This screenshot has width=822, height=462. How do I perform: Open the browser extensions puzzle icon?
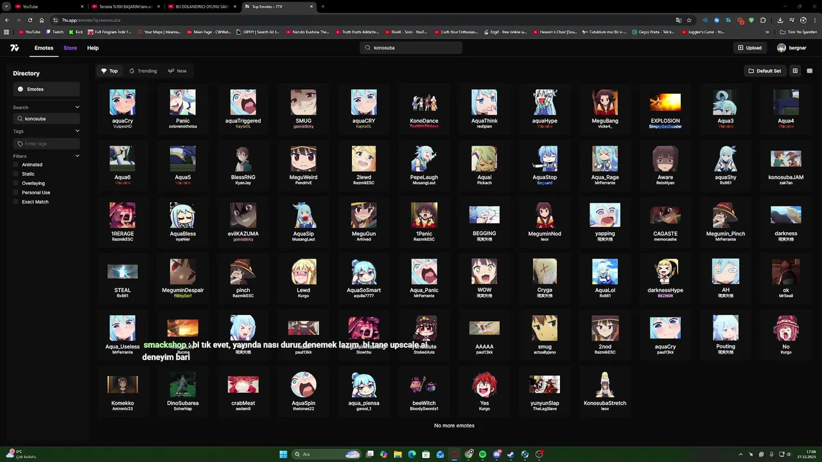tap(762, 20)
